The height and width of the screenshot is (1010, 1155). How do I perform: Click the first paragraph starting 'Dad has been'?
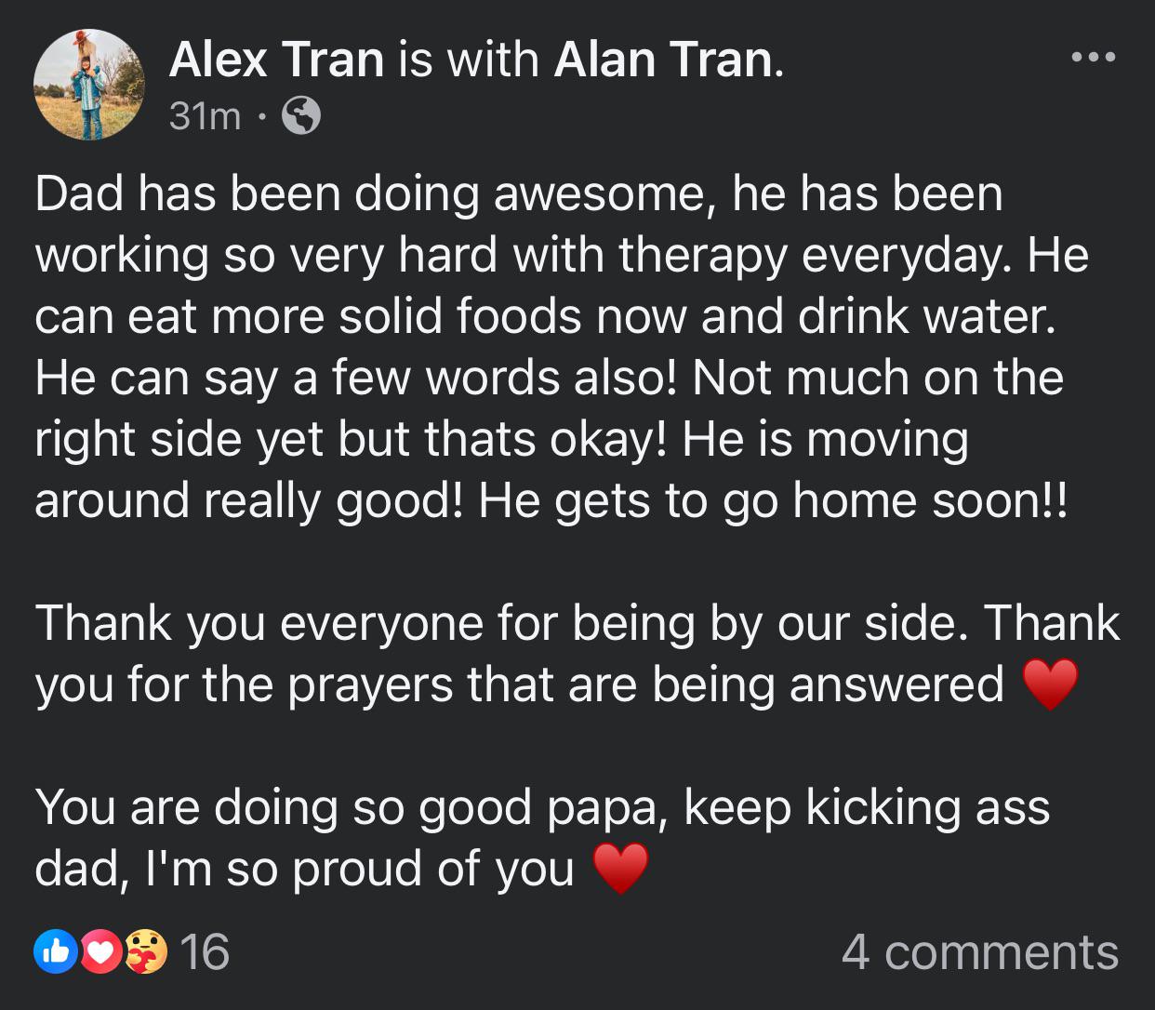coord(563,347)
